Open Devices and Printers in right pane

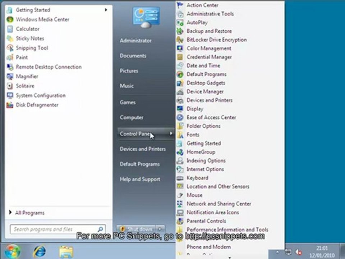[143, 149]
